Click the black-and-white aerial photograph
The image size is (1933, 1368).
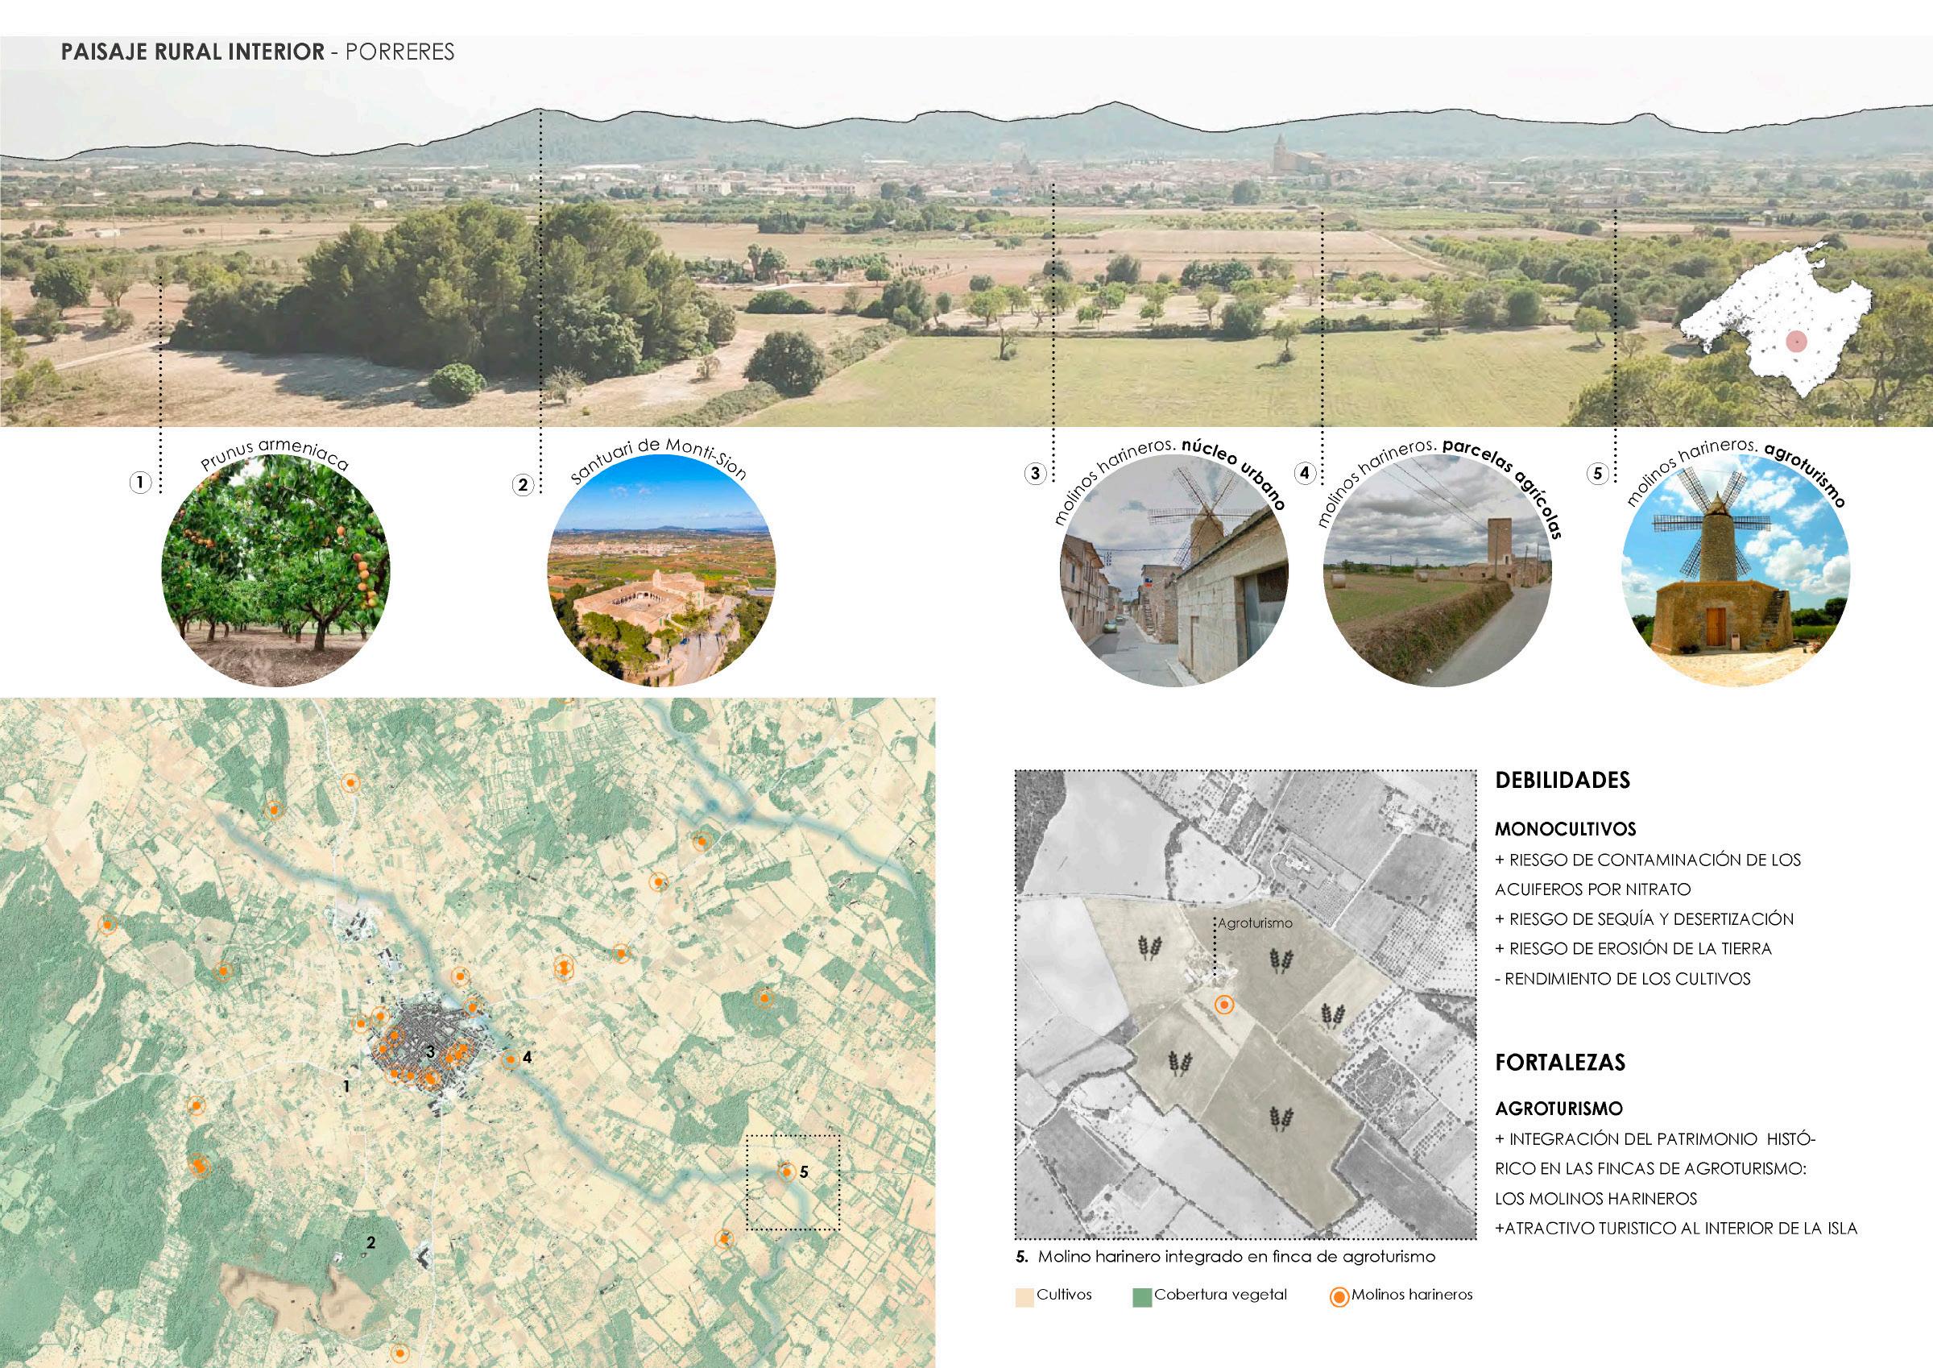click(1245, 1005)
